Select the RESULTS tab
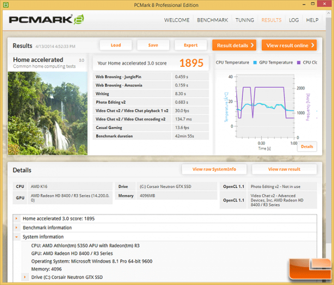The image size is (334, 285). (x=271, y=20)
